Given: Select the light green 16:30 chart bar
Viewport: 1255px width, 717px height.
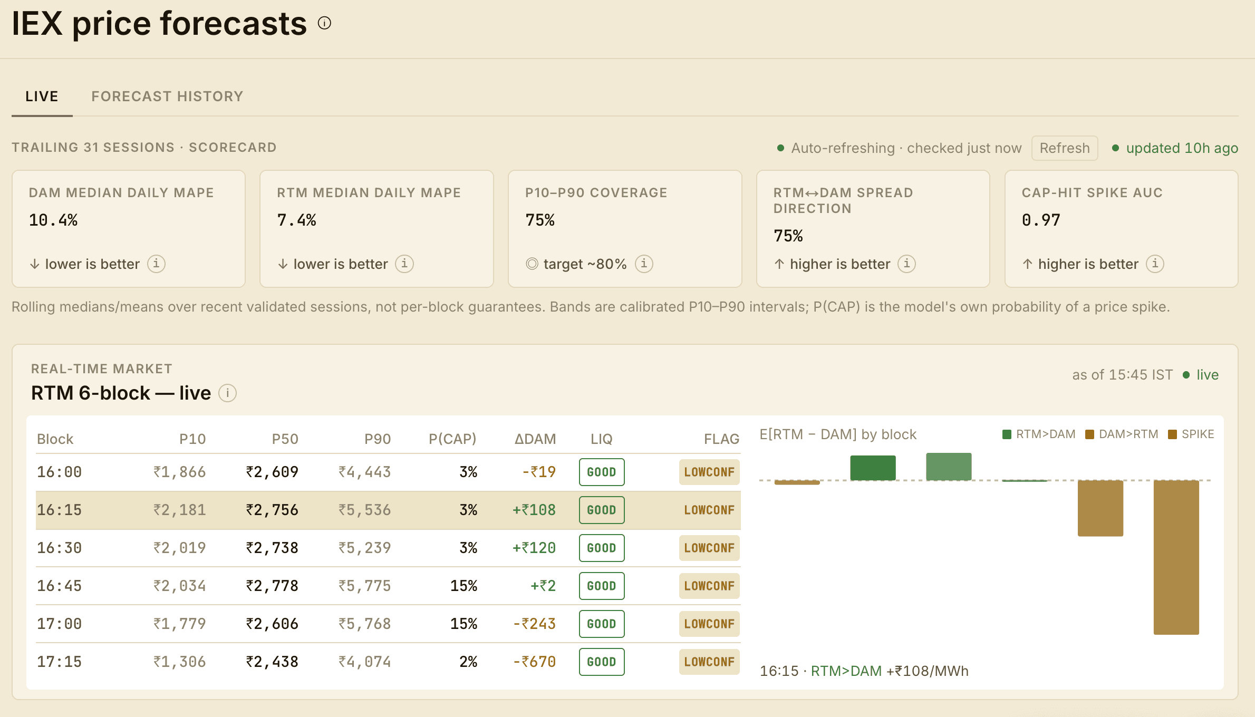Looking at the screenshot, I should pos(949,467).
